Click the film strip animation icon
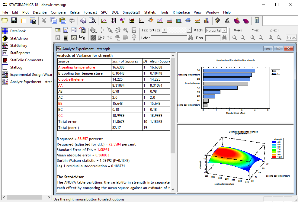This screenshot has width=298, height=202. [x=134, y=30]
